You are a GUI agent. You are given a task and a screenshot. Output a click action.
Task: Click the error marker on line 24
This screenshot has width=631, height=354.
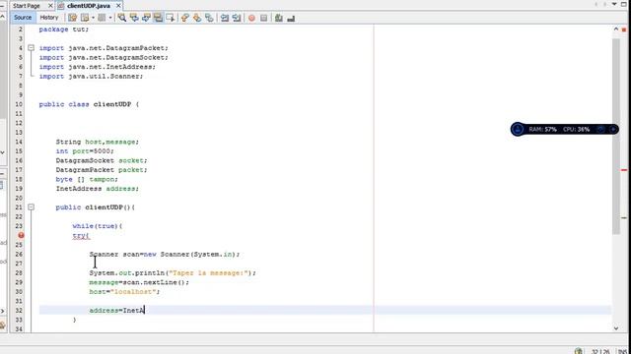[21, 235]
